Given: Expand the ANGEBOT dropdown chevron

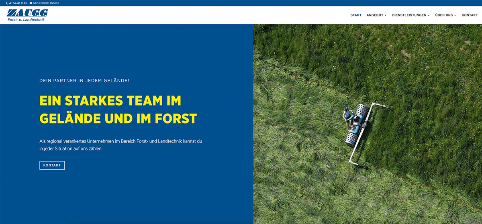Looking at the screenshot, I should [x=386, y=15].
